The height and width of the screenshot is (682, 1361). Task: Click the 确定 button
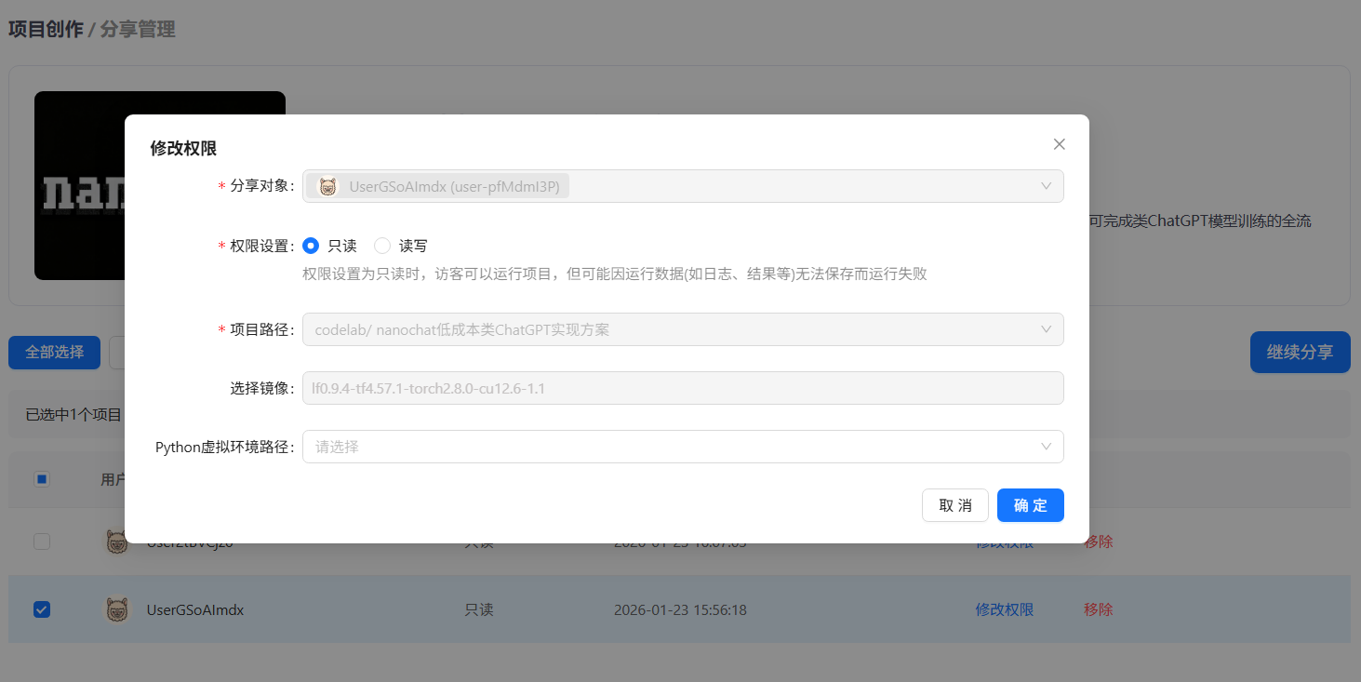pos(1030,505)
